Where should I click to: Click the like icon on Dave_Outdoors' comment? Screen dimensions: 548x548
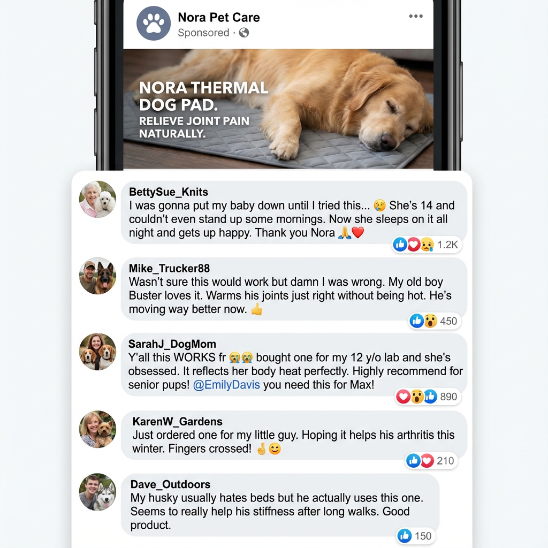405,536
